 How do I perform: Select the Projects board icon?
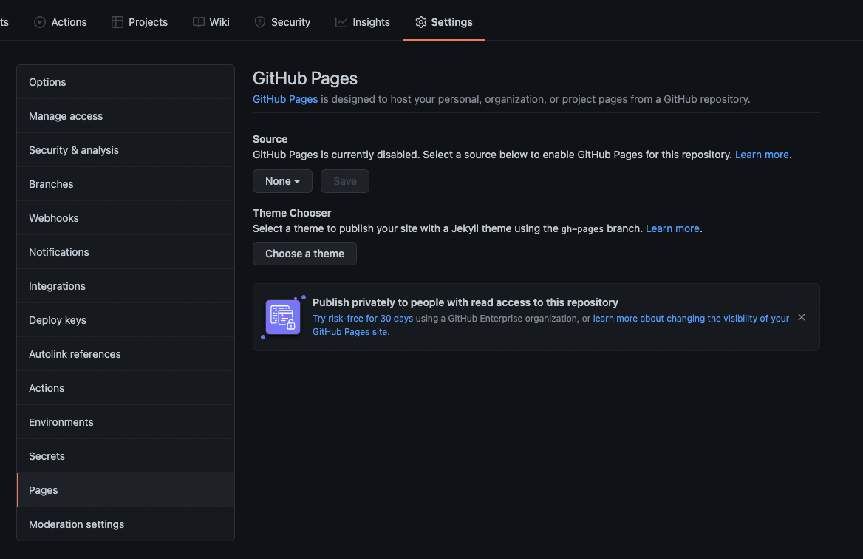[x=116, y=21]
